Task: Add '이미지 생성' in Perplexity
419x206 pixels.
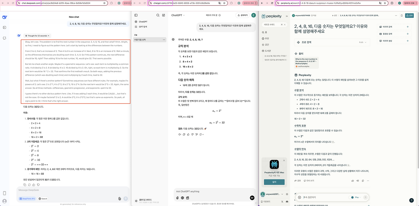Action: tap(408, 41)
